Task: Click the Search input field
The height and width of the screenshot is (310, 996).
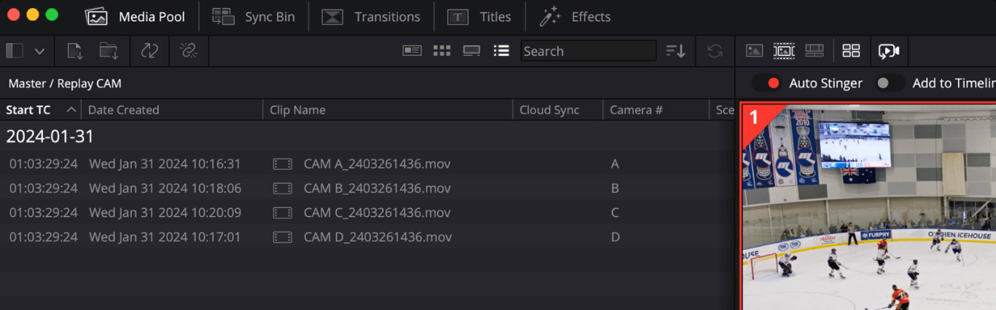Action: [588, 51]
